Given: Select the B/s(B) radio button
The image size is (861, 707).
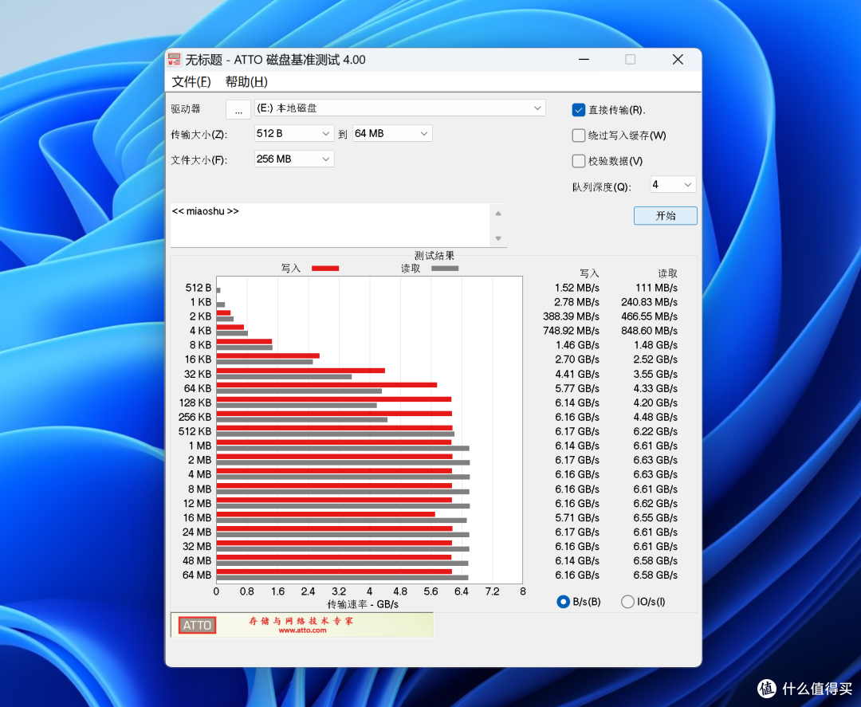Looking at the screenshot, I should click(563, 602).
